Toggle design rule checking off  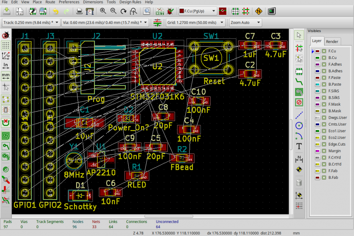click(x=6, y=35)
